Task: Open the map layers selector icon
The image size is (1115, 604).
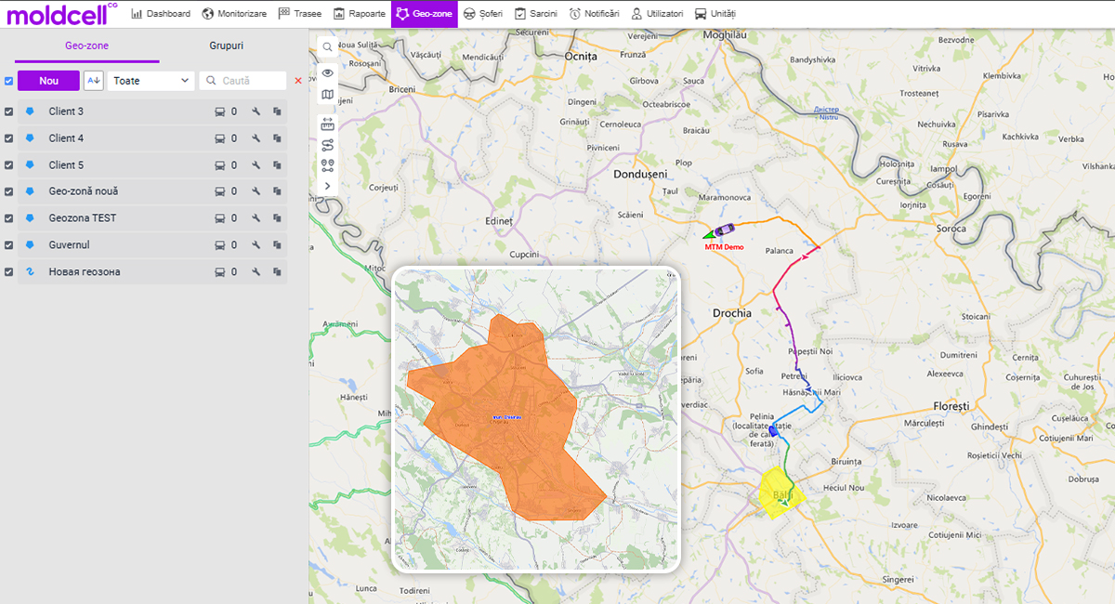Action: pos(327,95)
